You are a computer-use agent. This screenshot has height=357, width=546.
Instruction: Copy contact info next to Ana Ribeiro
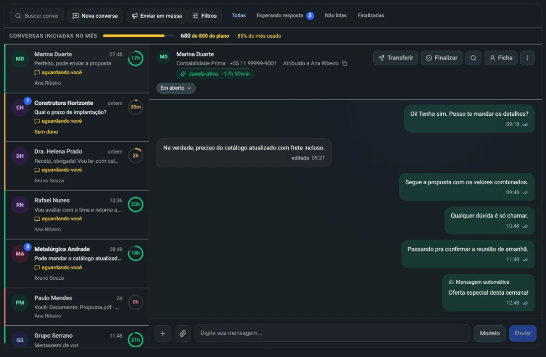pos(344,63)
